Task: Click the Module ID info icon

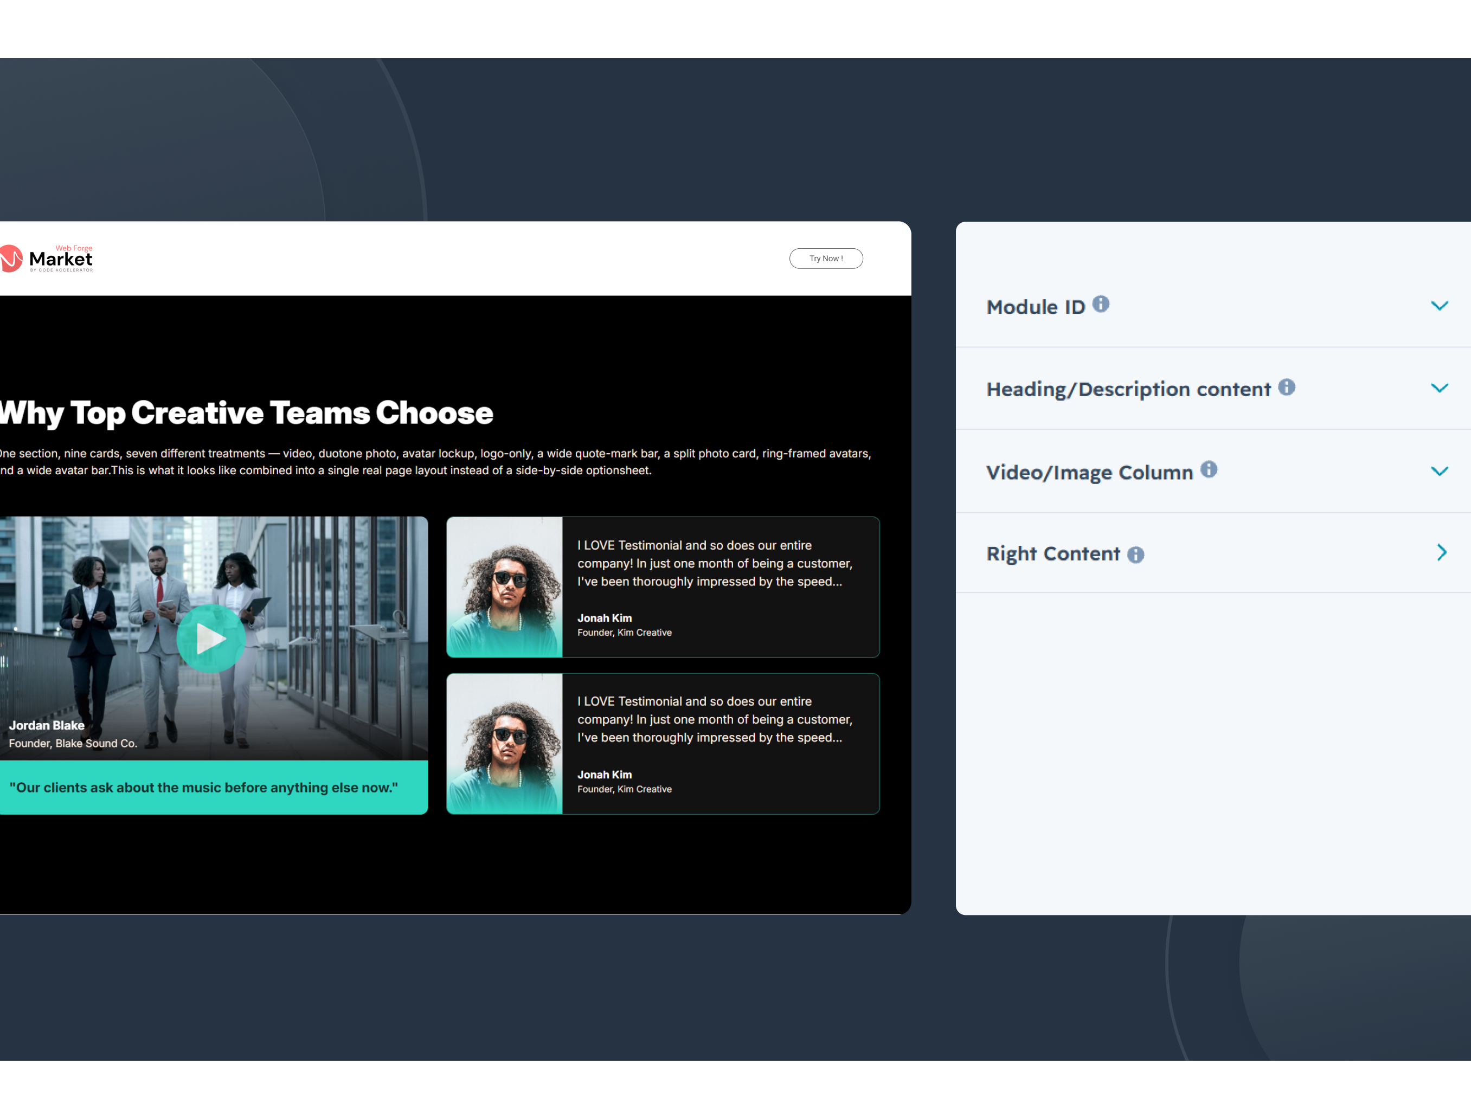Action: click(x=1101, y=304)
